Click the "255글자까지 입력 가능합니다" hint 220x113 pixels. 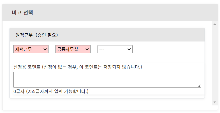[x=57, y=92]
